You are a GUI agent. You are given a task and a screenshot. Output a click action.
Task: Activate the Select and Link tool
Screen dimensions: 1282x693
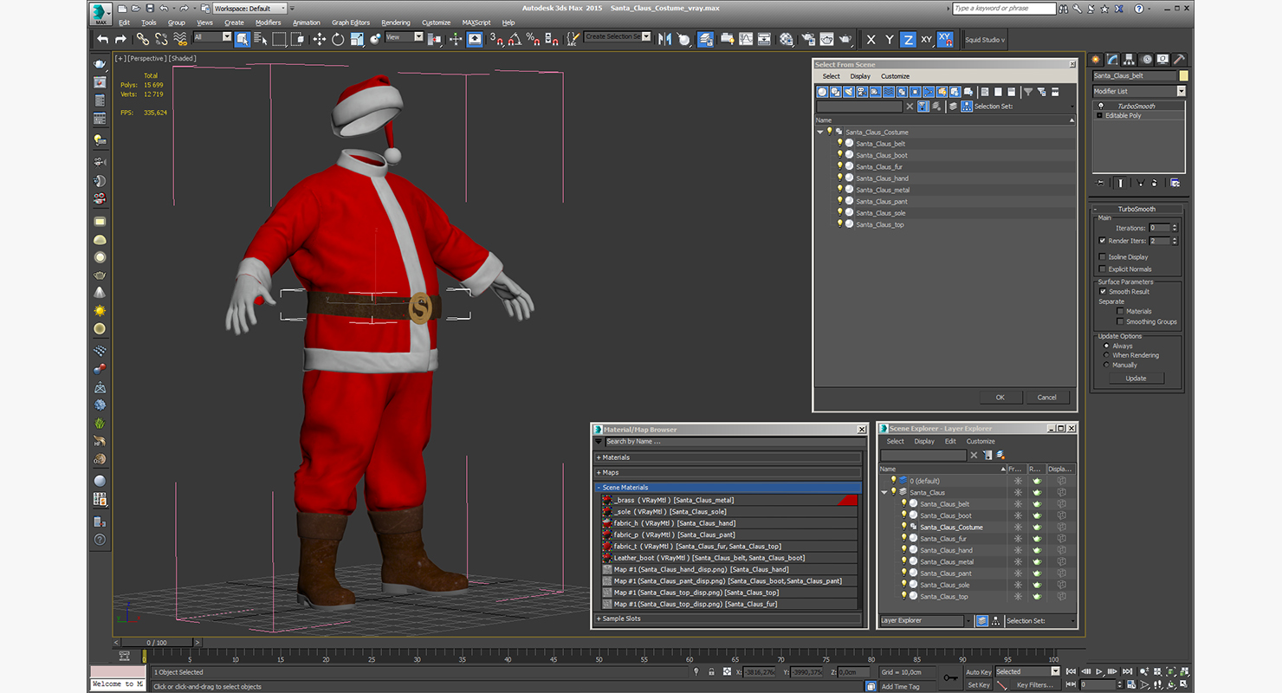click(x=142, y=39)
